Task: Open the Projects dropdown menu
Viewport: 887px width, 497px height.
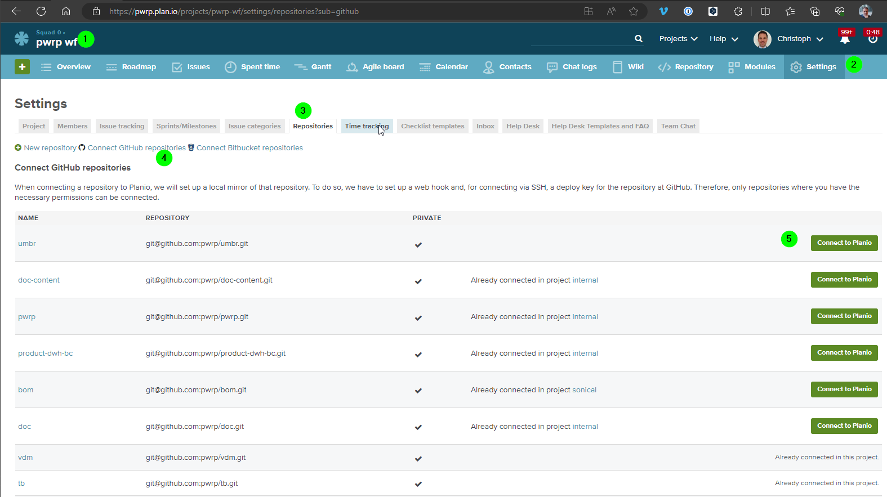Action: 678,39
